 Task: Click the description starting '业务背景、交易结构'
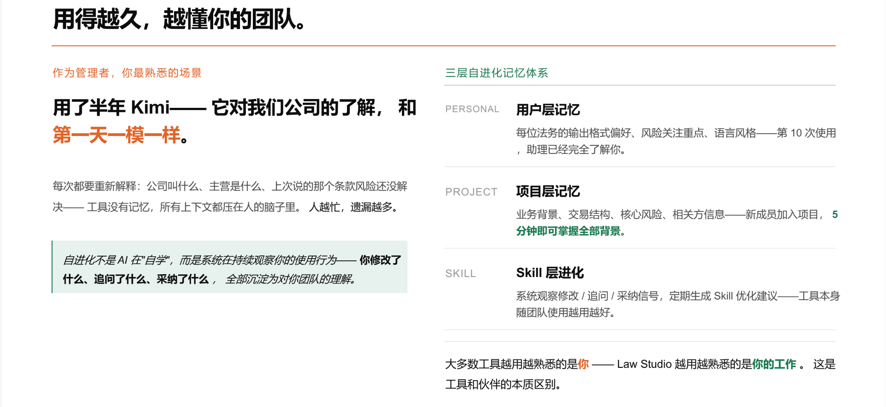click(x=677, y=223)
